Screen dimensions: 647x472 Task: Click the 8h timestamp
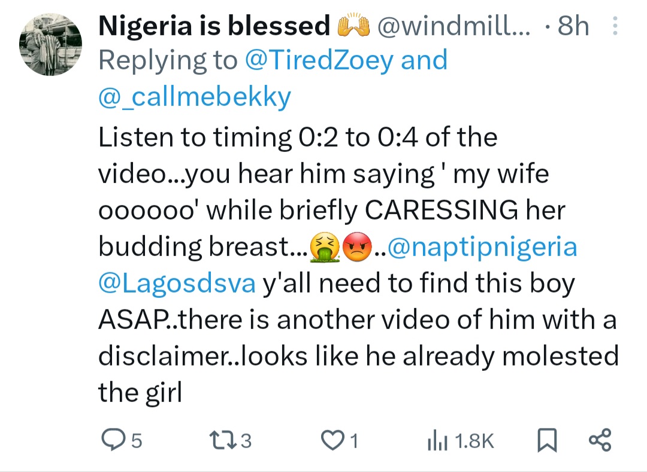[573, 26]
